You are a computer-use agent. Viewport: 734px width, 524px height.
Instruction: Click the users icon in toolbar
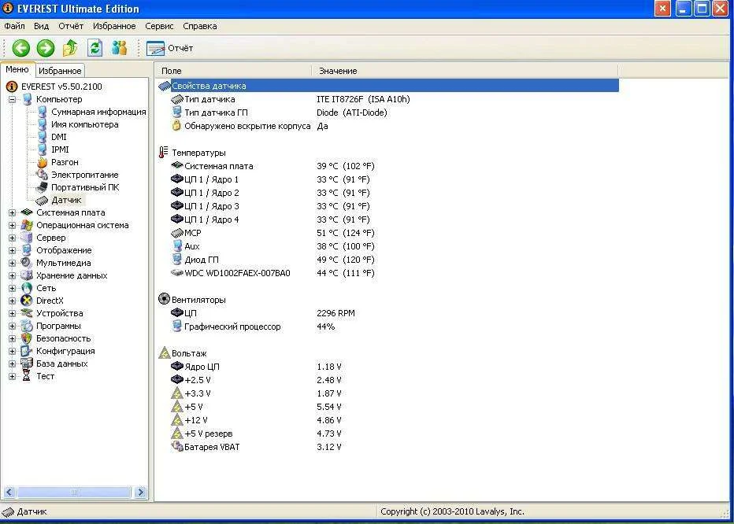[120, 48]
